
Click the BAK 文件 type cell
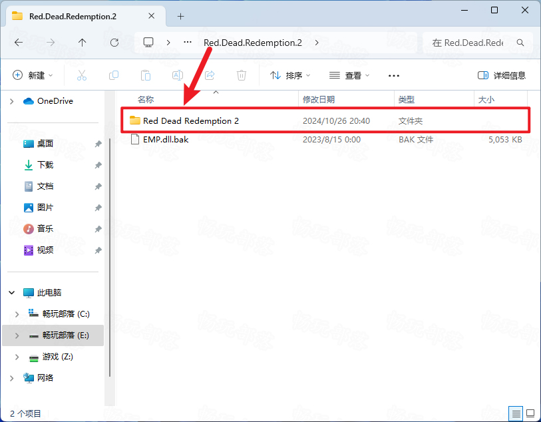coord(416,139)
